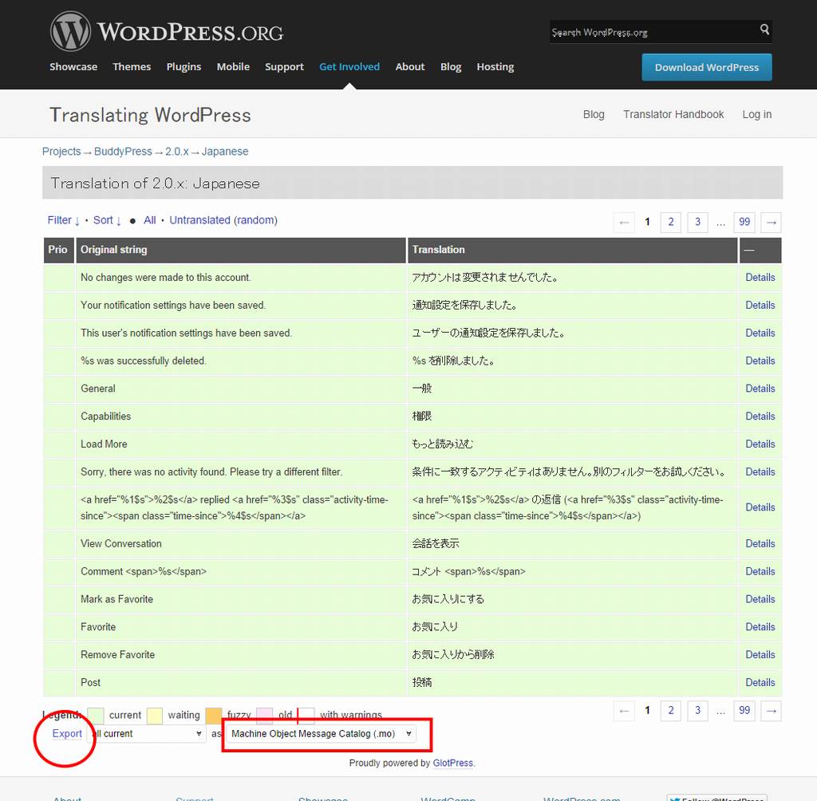Go to page 3 in top pagination

(697, 222)
